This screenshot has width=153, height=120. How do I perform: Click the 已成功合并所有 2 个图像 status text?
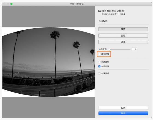[114, 14]
